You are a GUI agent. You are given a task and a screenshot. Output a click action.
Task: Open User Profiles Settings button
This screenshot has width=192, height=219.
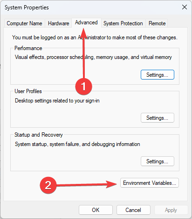[158, 118]
